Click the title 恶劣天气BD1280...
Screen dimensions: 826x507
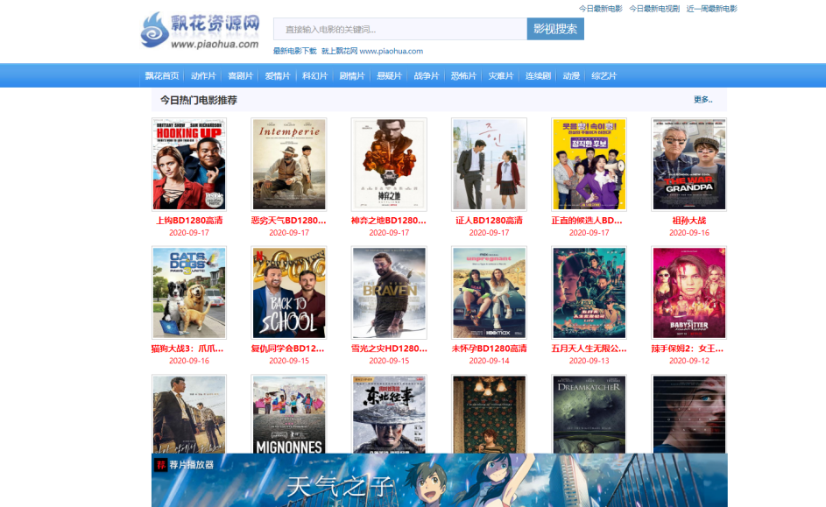pos(289,221)
